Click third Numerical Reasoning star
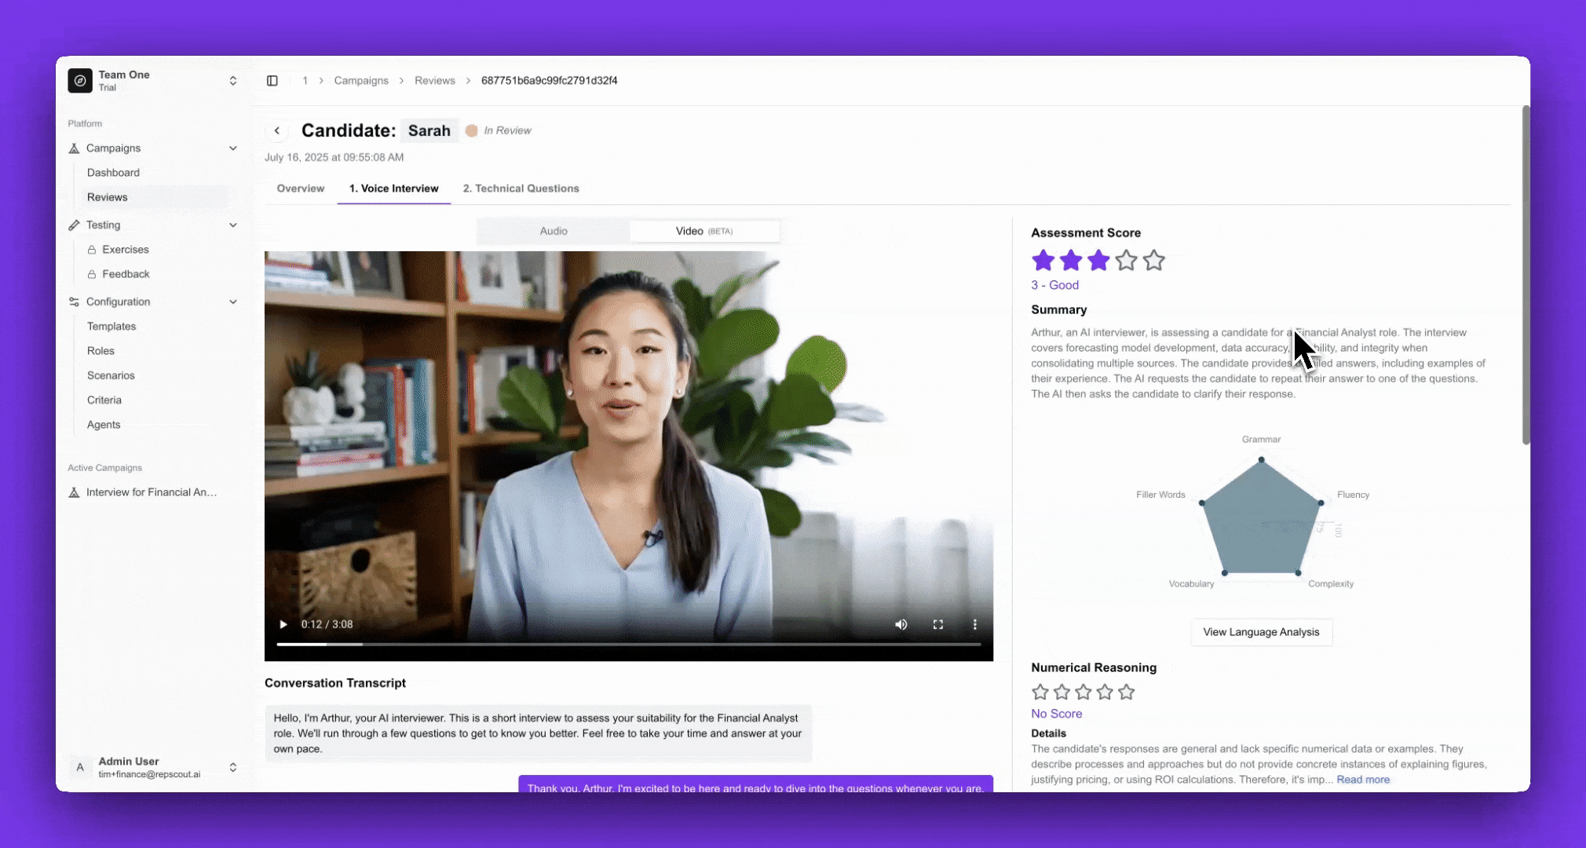This screenshot has width=1586, height=848. tap(1084, 693)
